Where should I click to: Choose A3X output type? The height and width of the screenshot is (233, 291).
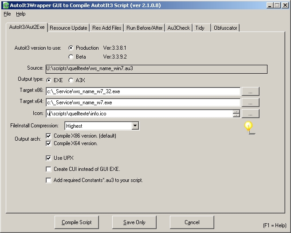point(71,80)
